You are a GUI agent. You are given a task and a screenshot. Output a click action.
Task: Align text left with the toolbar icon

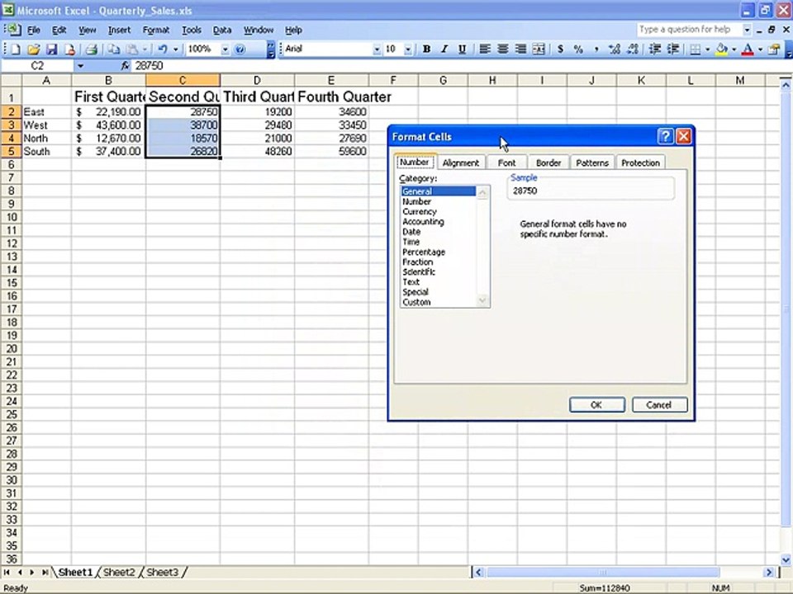(x=485, y=49)
